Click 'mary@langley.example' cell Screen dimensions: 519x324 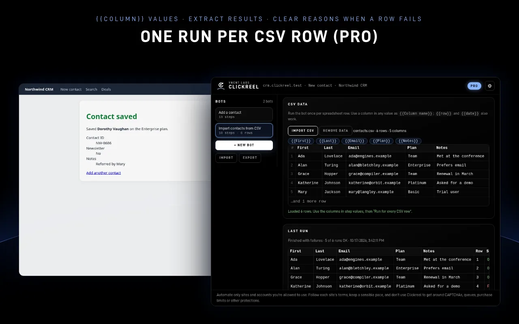[371, 192]
